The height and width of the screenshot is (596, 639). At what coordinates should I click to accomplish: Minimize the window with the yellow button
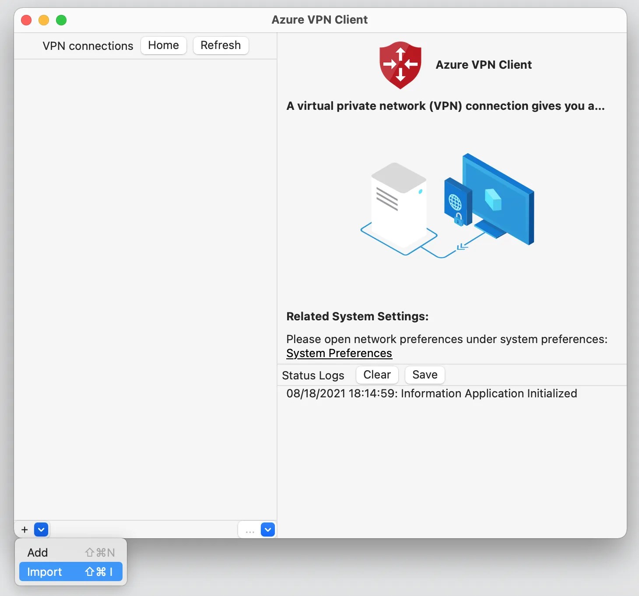(44, 20)
